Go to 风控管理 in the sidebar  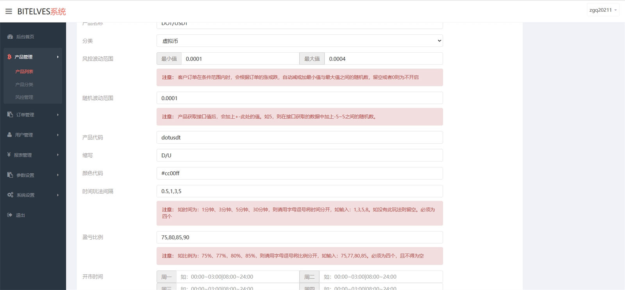click(24, 98)
